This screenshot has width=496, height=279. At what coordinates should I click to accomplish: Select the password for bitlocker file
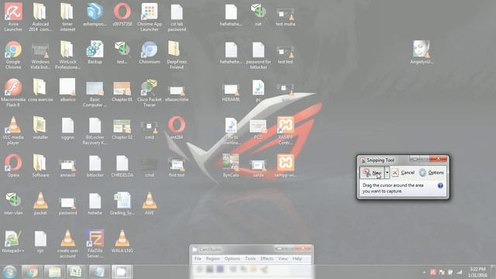[258, 55]
